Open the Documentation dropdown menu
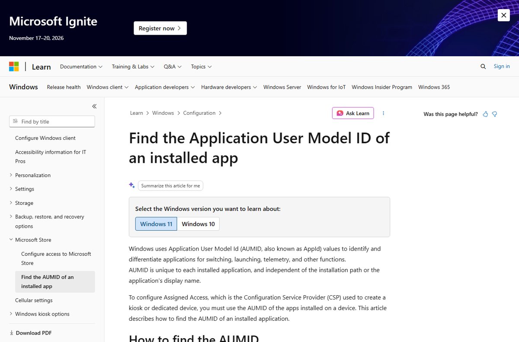The width and height of the screenshot is (519, 342). click(x=81, y=67)
